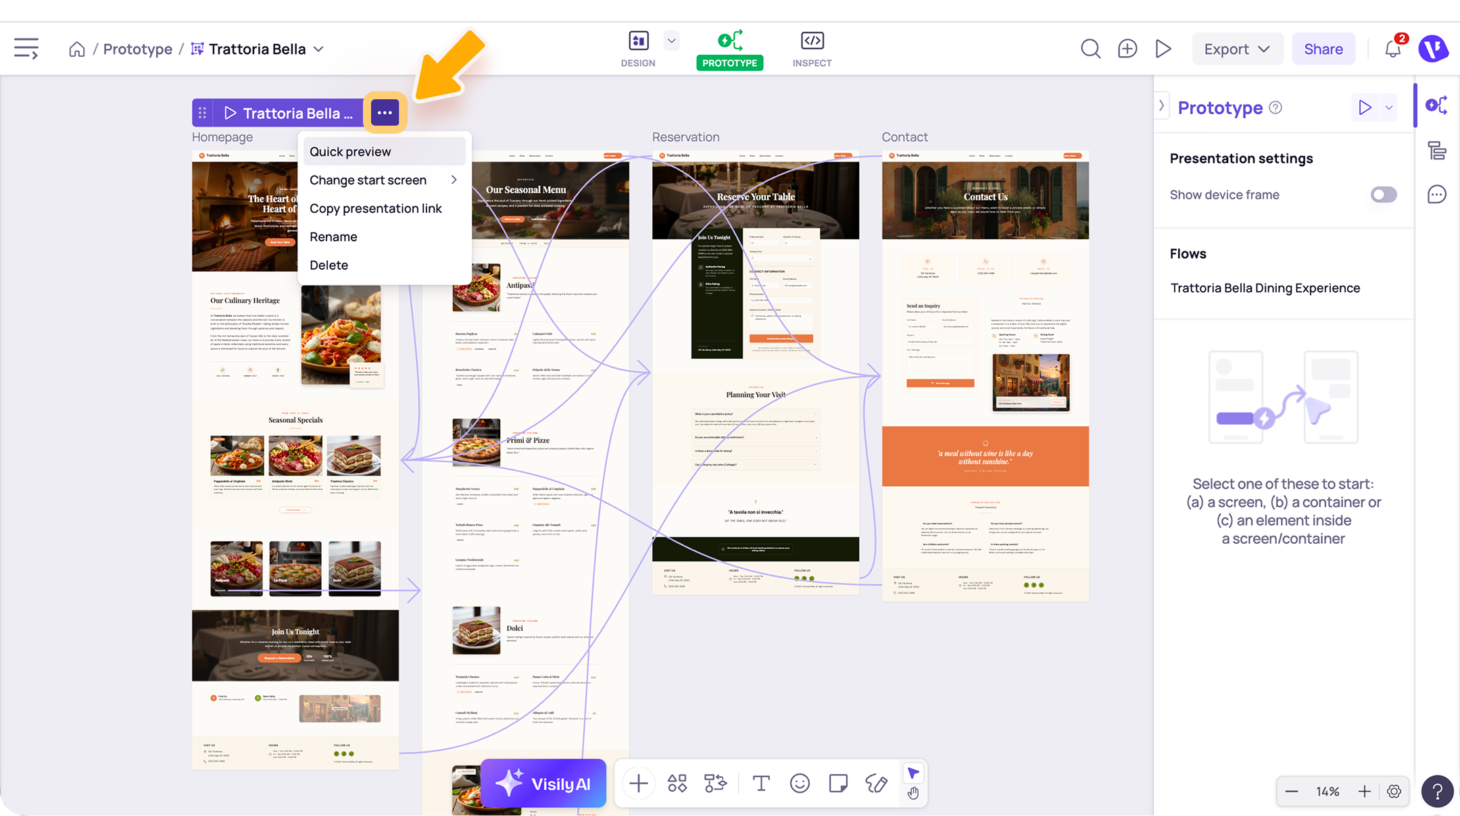The height and width of the screenshot is (816, 1460).
Task: Switch to the Inspect mode tab
Action: [812, 49]
